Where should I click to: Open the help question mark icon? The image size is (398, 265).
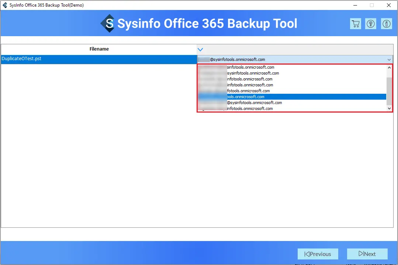(x=371, y=24)
